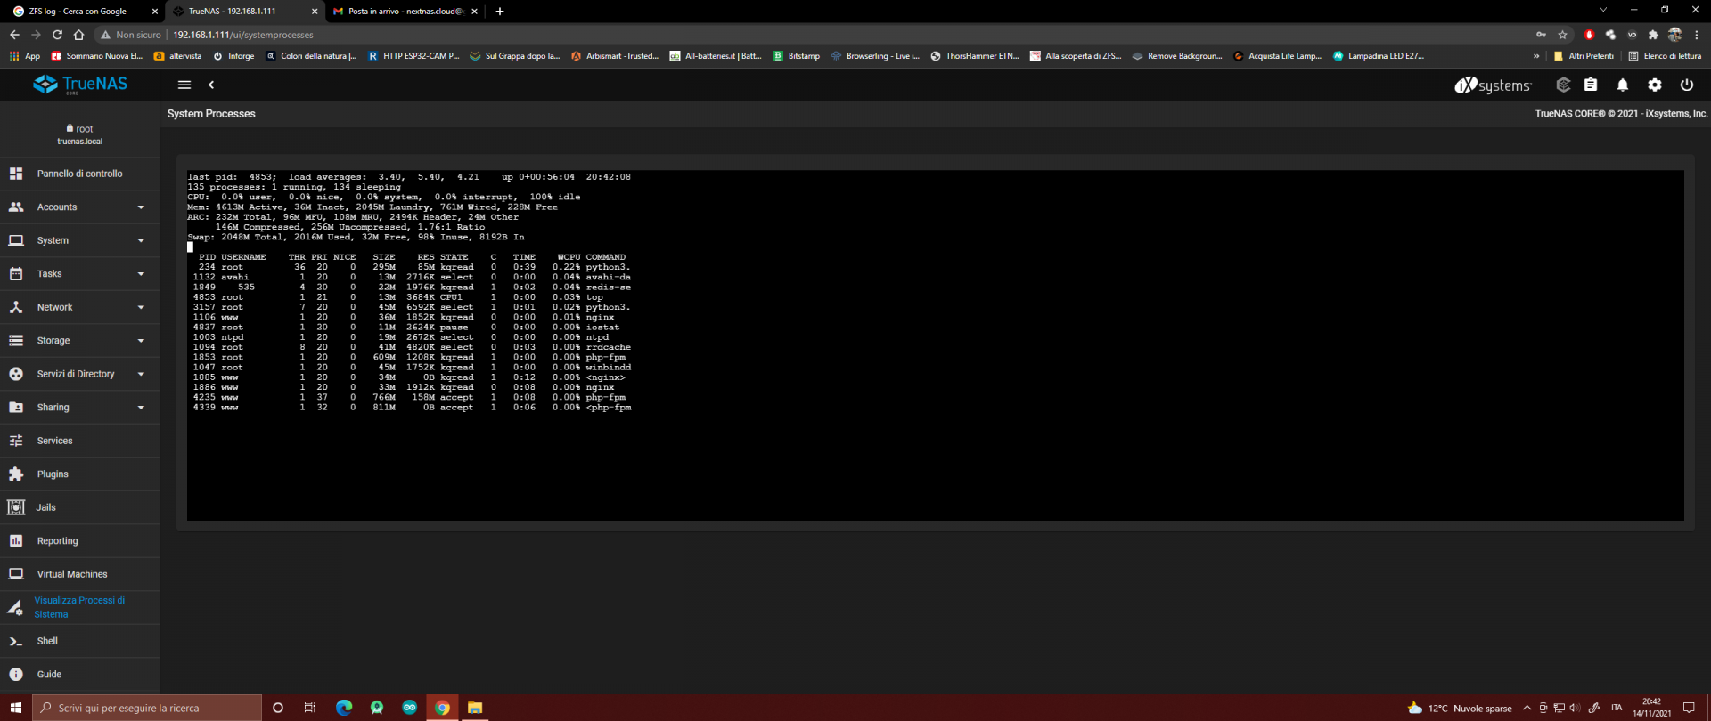
Task: Click the power button icon
Action: [1687, 85]
